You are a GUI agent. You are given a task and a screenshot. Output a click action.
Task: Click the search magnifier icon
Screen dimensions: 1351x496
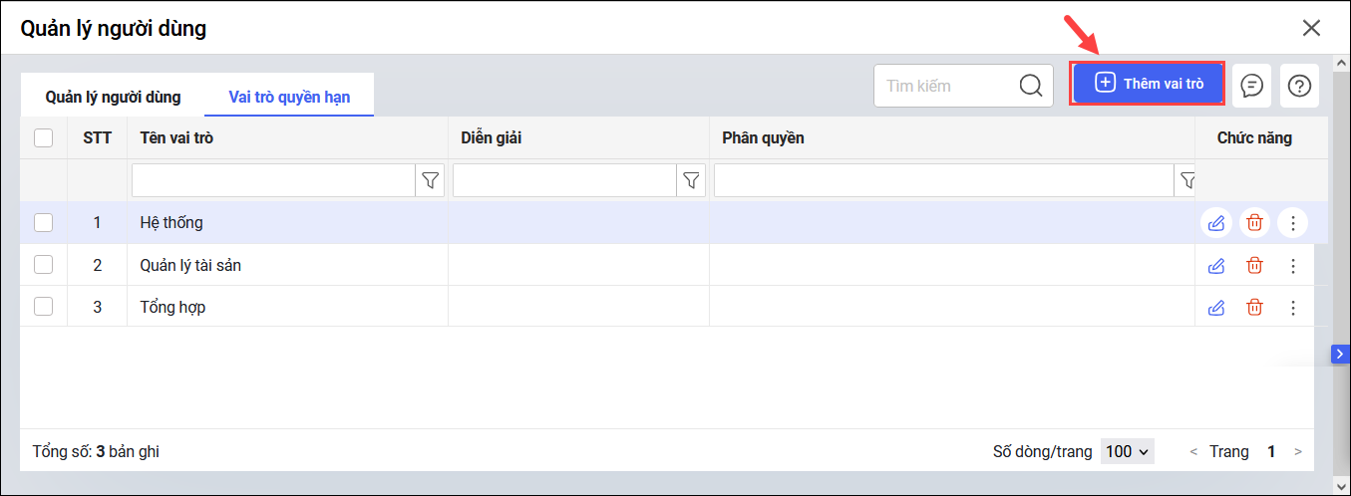[x=1031, y=86]
